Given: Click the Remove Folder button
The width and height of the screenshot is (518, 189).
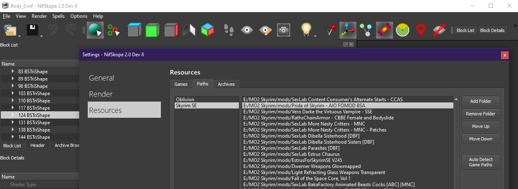Looking at the screenshot, I should click(x=481, y=114).
